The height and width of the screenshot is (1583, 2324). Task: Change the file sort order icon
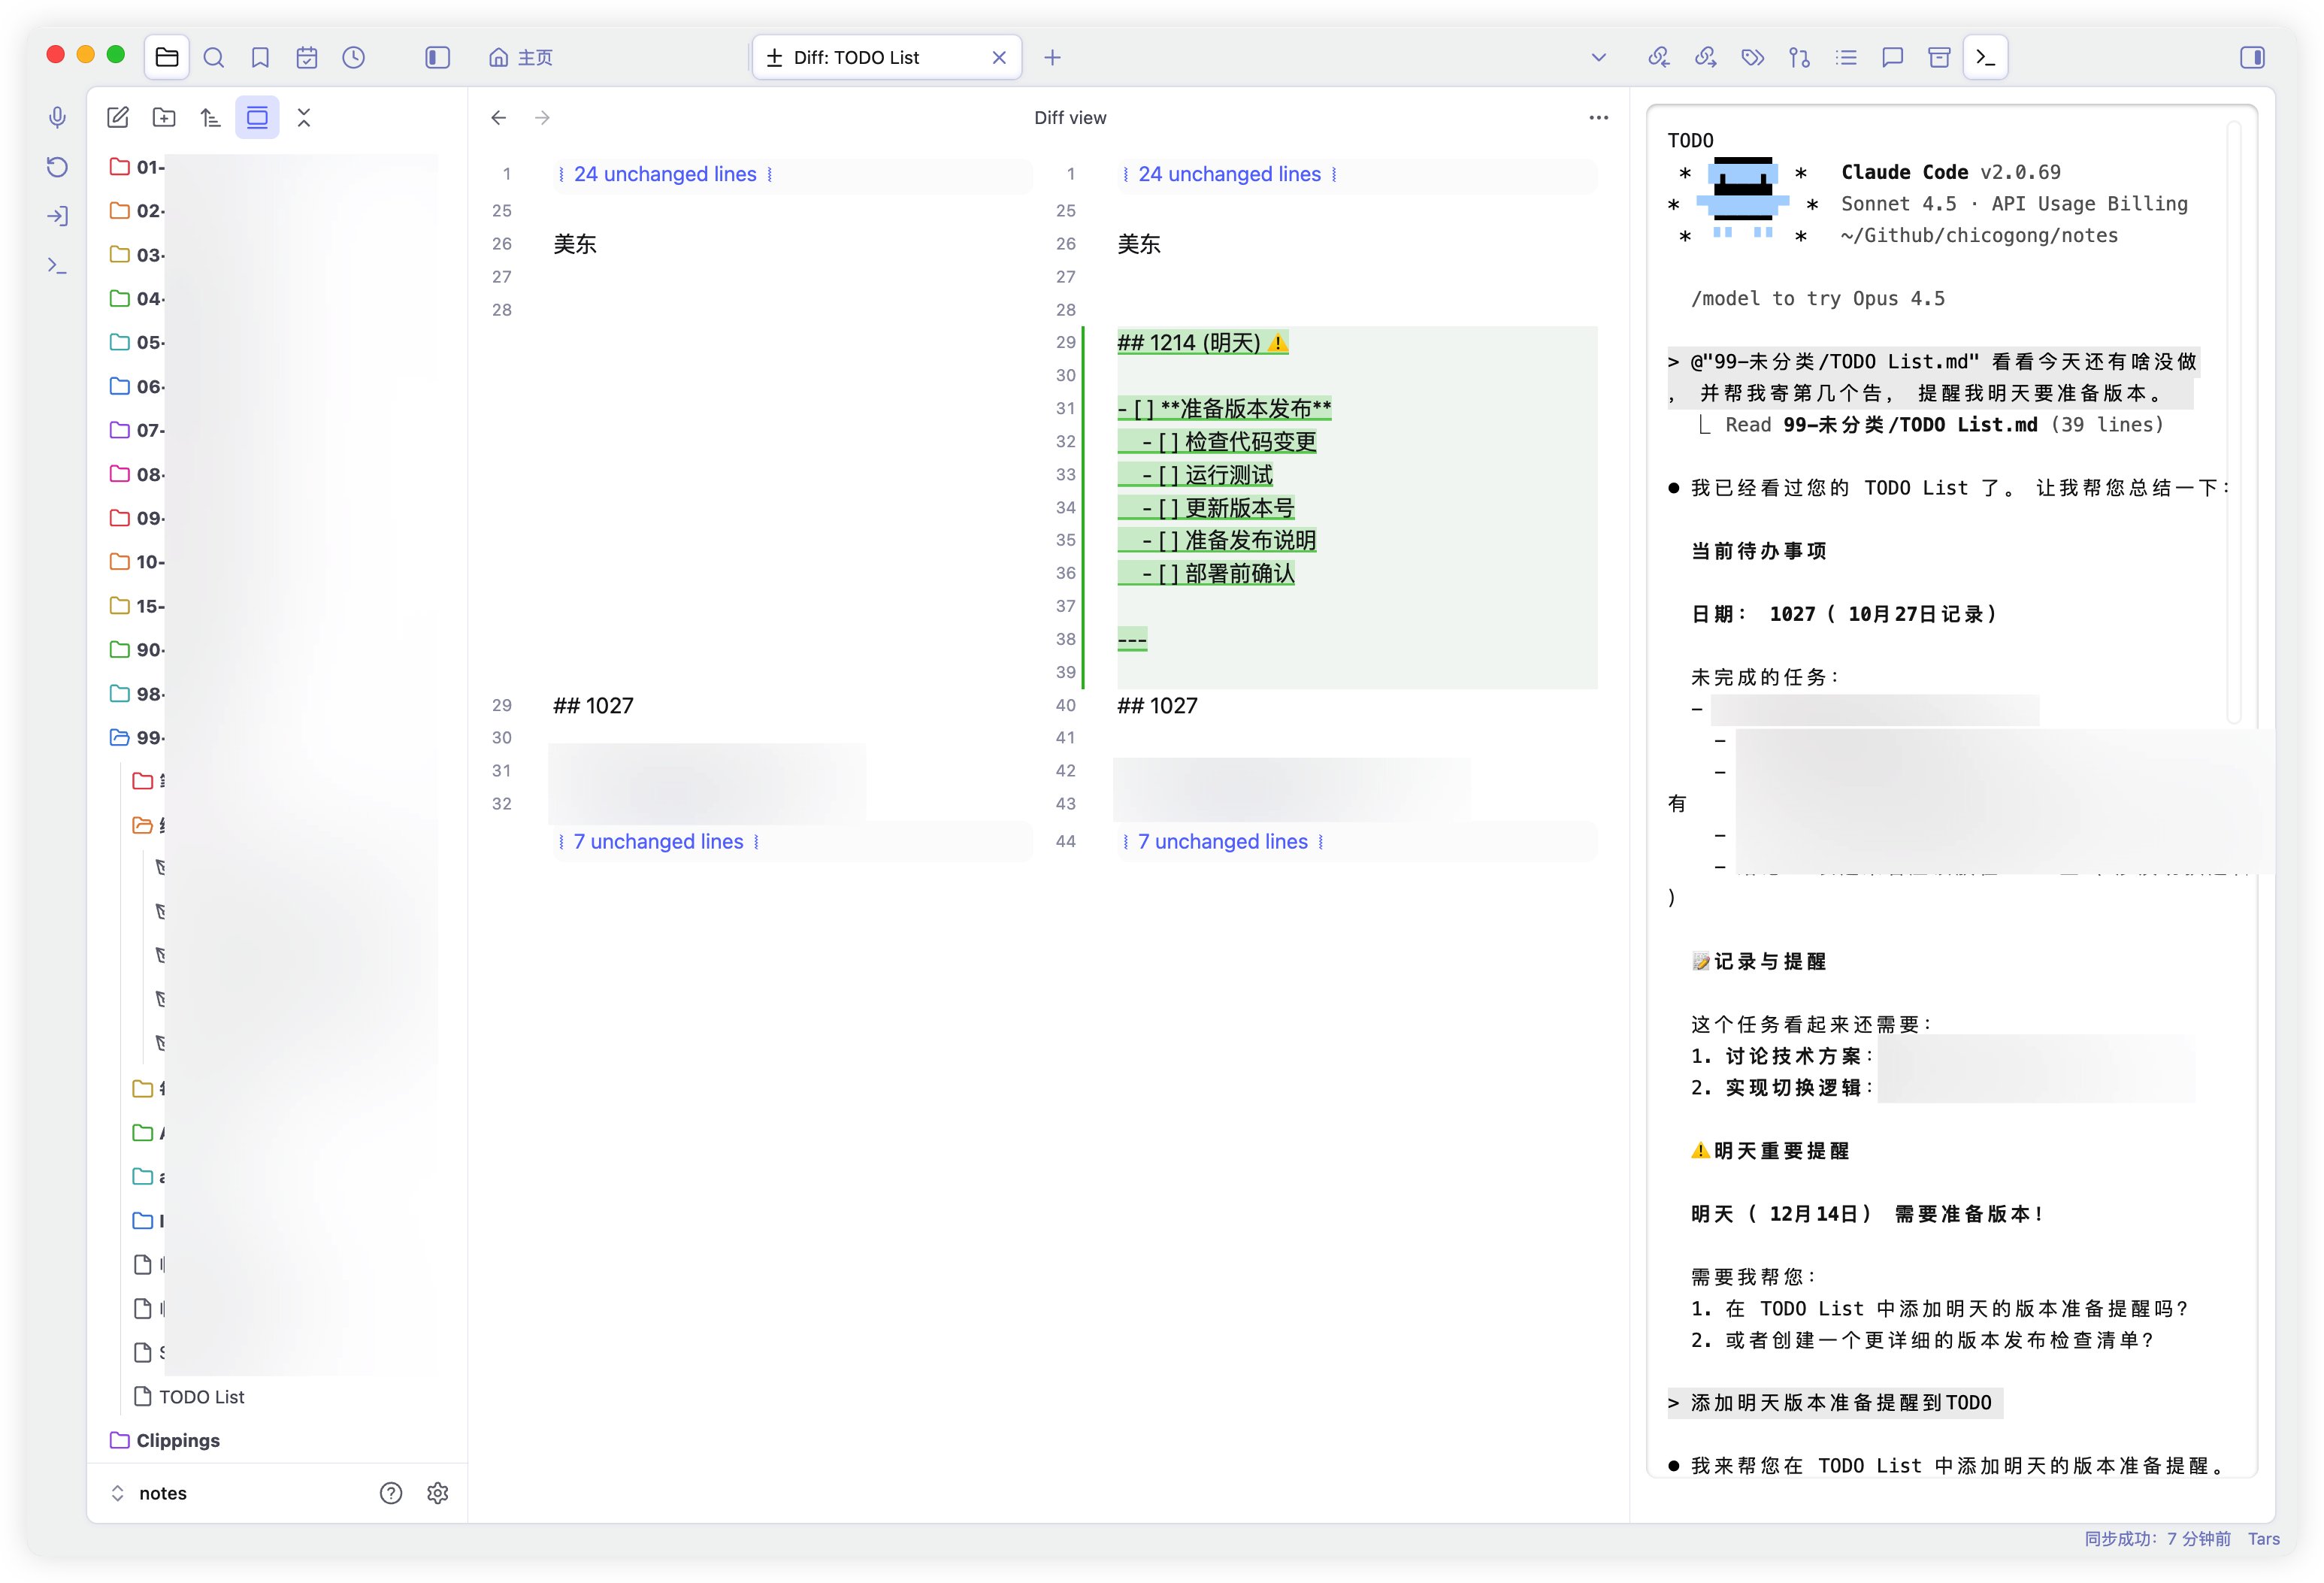click(210, 118)
